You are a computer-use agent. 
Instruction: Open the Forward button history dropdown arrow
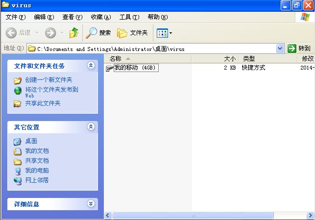(x=62, y=32)
